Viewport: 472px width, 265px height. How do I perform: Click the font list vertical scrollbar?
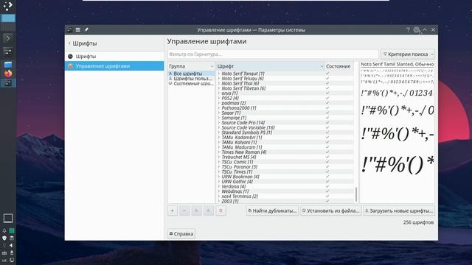click(x=356, y=194)
